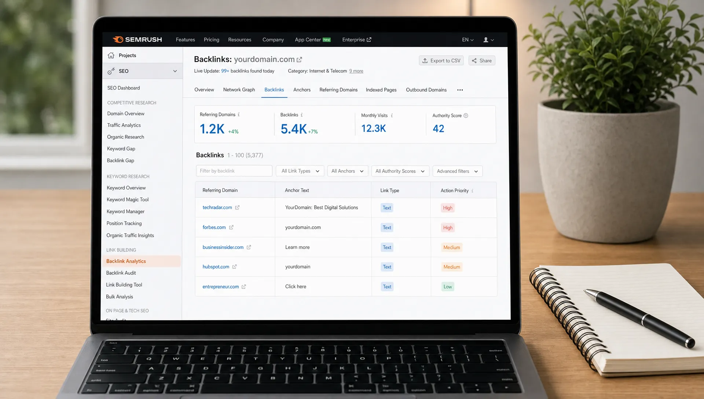The height and width of the screenshot is (399, 704).
Task: Open All Authority Scores dropdown
Action: point(400,171)
